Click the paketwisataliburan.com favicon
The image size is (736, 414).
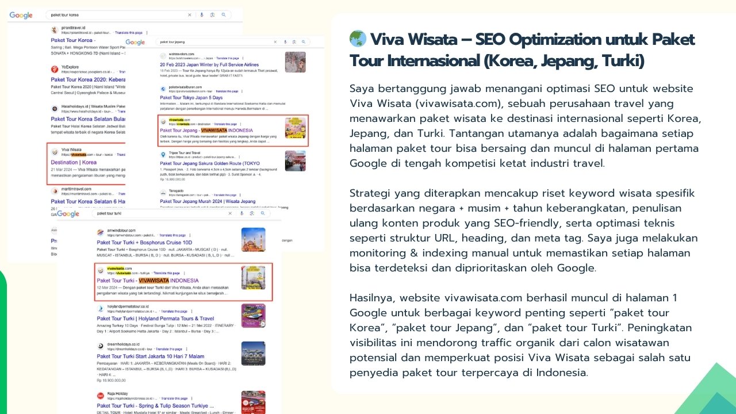click(x=163, y=89)
